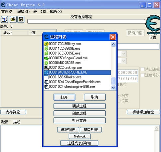Viewport: 161px width, 152px height.
Task: Expand the lower value type dropdown
Action: point(124,61)
